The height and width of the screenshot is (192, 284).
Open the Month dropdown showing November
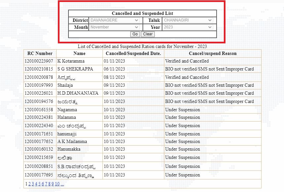114,27
